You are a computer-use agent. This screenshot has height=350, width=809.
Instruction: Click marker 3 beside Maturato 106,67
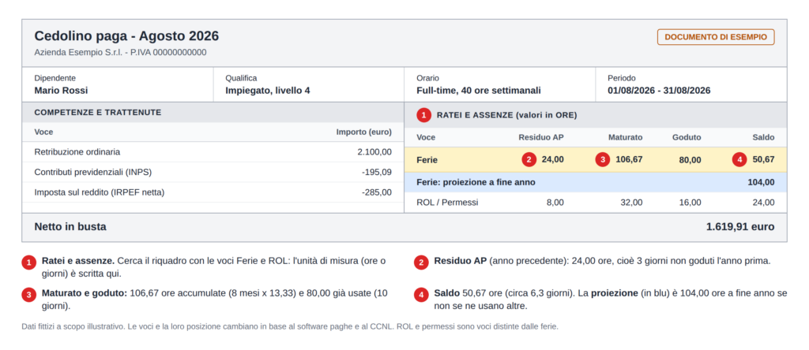click(603, 159)
